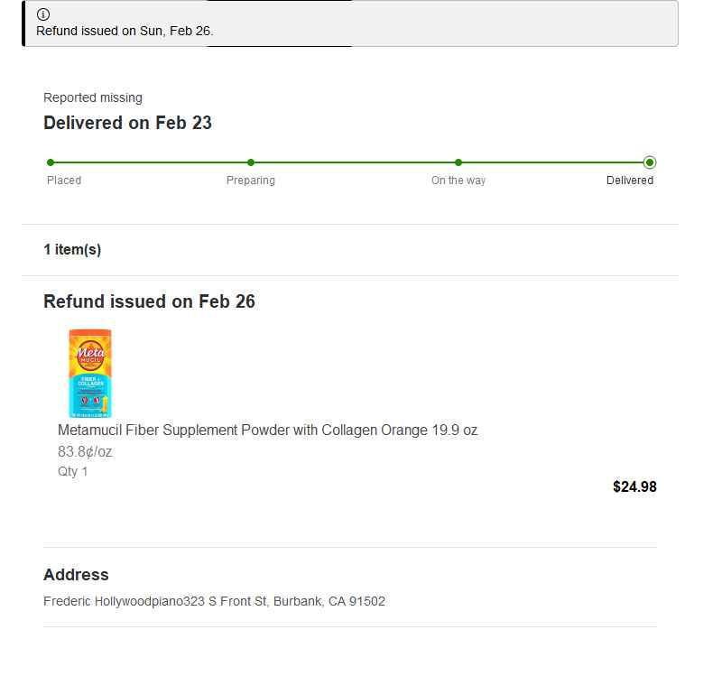Select the Delivered status label
The image size is (722, 685).
coord(630,181)
